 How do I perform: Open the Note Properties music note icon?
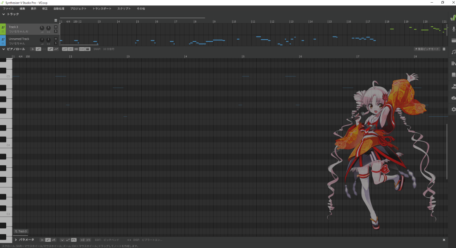453,52
